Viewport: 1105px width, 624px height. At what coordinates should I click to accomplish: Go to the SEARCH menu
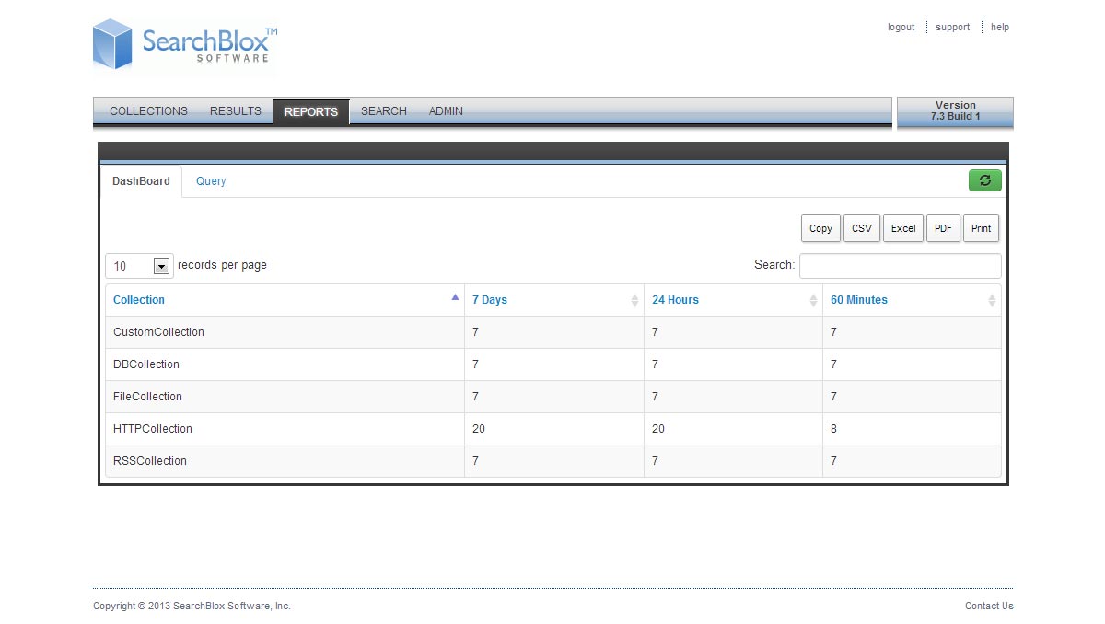click(x=384, y=111)
